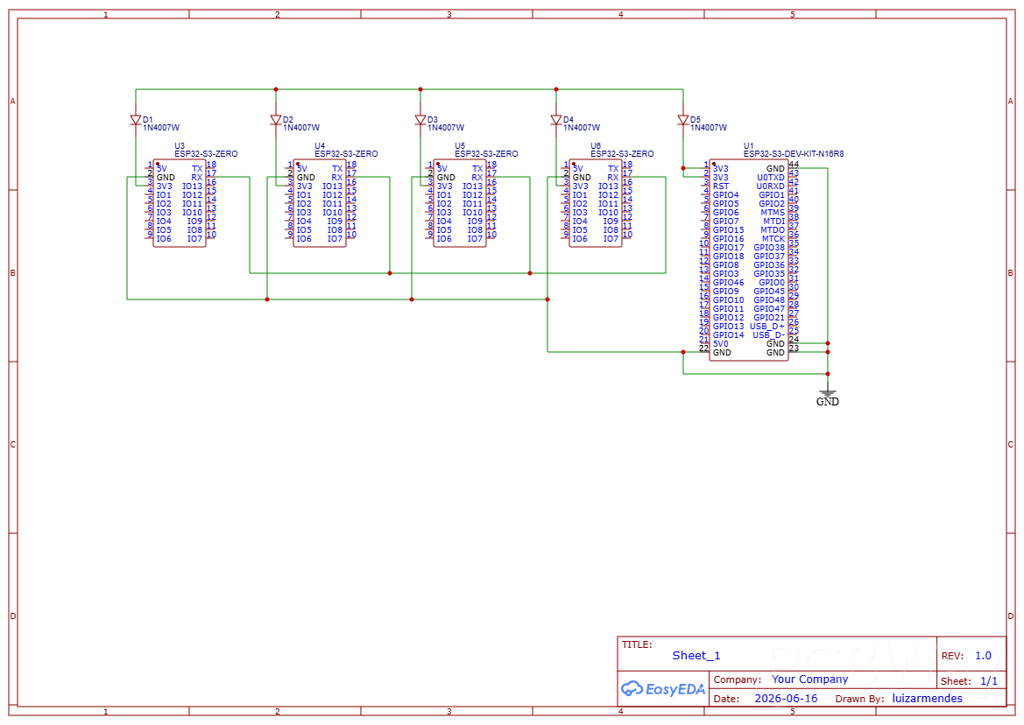Select the MTMS pin label on U1

coord(773,213)
